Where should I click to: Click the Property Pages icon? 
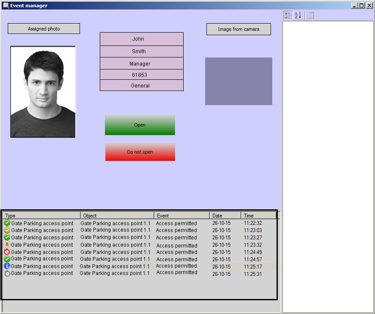click(310, 15)
